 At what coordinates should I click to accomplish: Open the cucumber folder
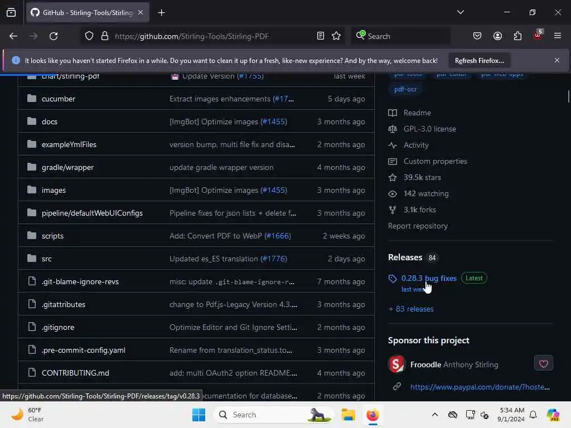58,99
